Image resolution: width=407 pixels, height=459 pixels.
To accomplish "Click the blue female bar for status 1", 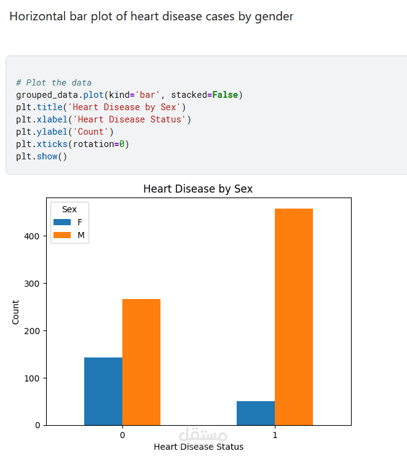I will pos(256,413).
